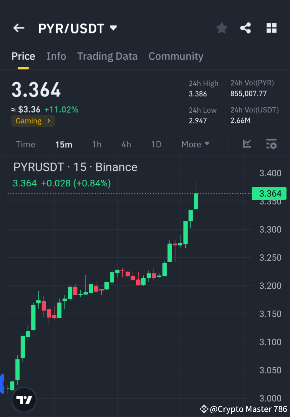Expand Gaming tag details via its chevron
Viewport: 290px width, 417px height.
pyautogui.click(x=50, y=121)
